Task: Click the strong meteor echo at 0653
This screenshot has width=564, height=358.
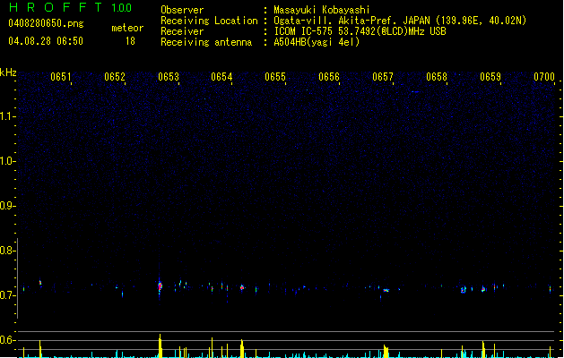Action: point(161,286)
